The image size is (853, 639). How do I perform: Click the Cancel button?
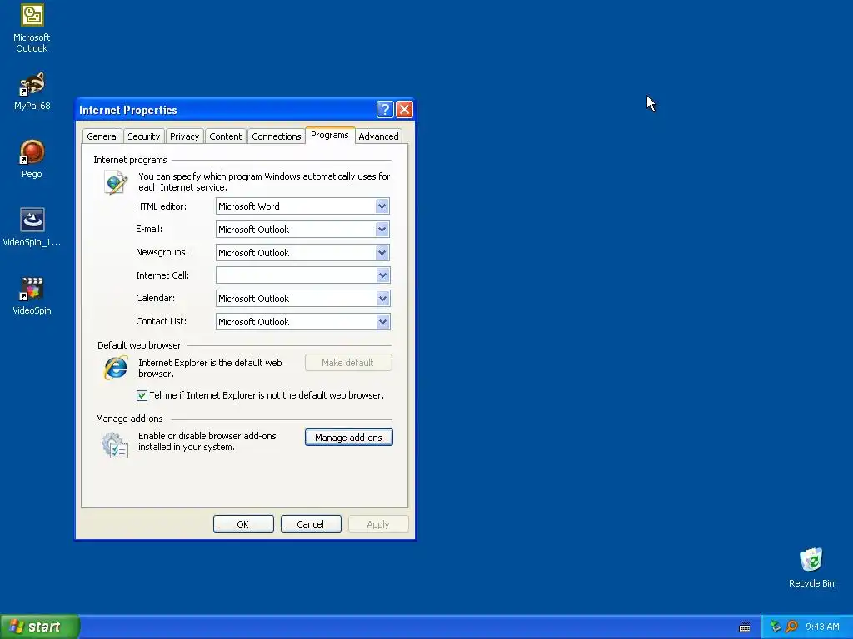point(311,524)
